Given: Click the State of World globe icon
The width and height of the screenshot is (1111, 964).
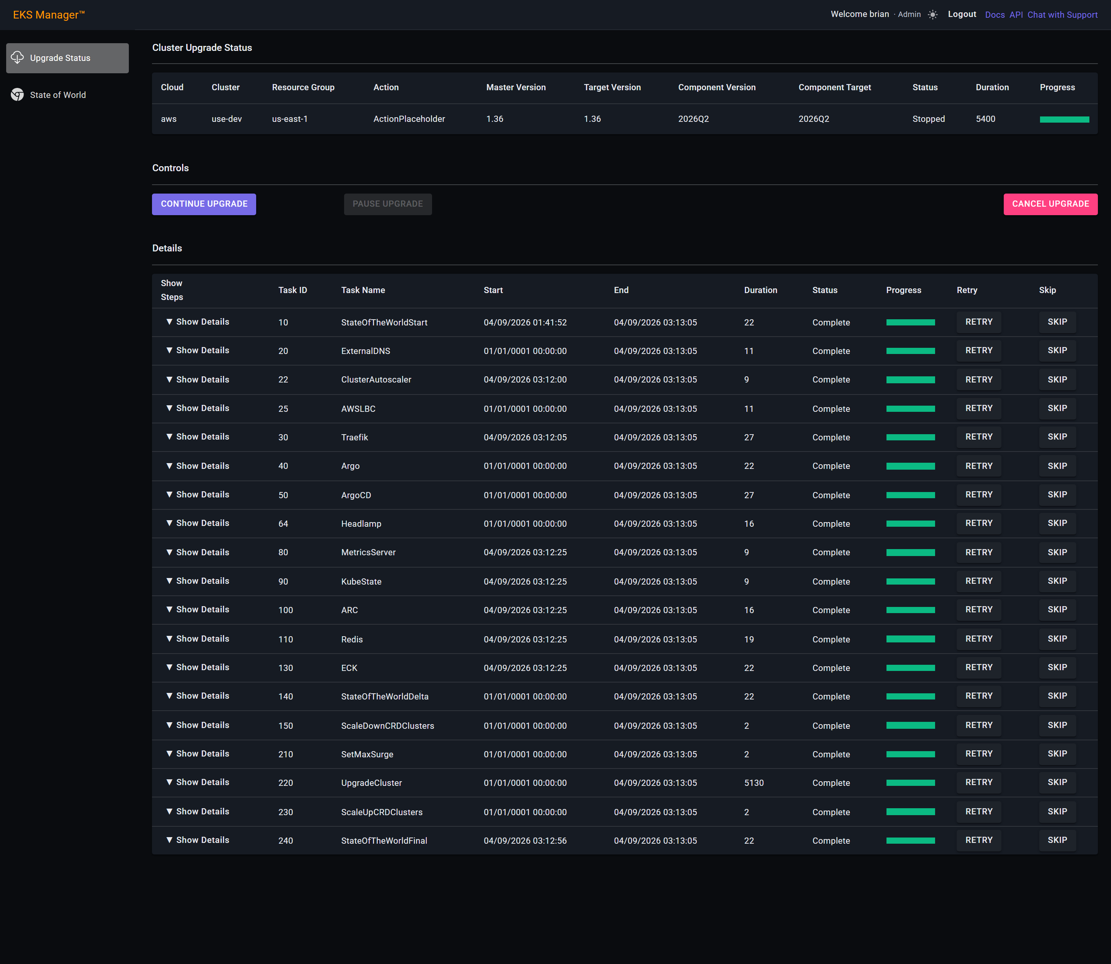Looking at the screenshot, I should 17,95.
